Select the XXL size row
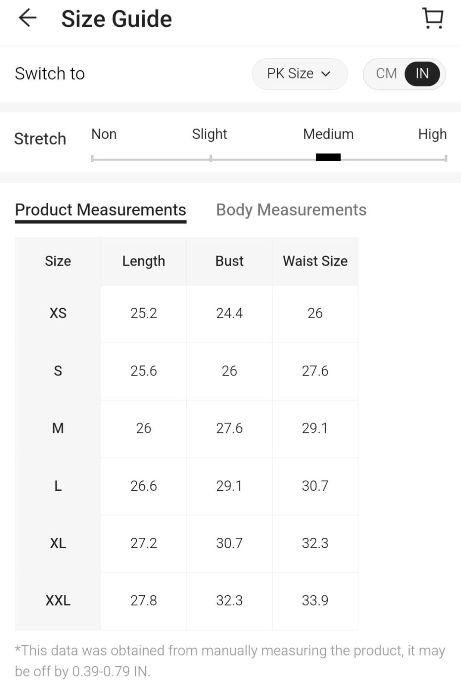The image size is (461, 690). [x=187, y=601]
